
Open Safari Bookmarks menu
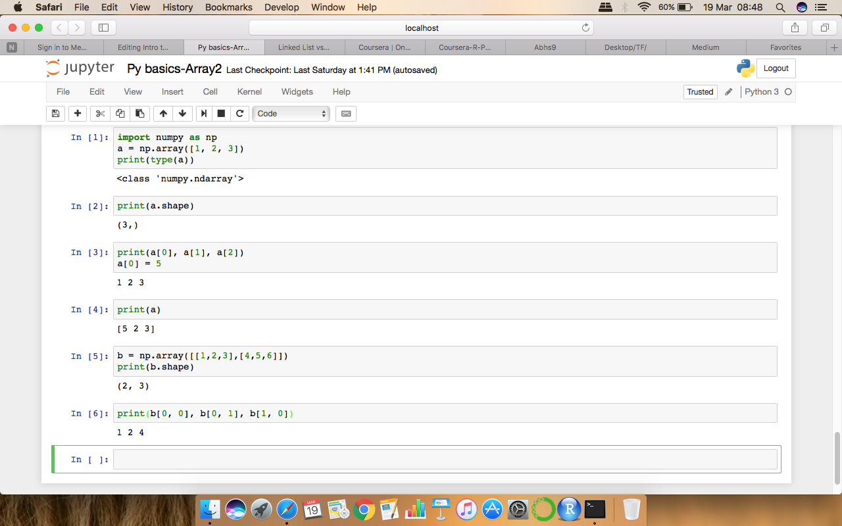(x=228, y=7)
